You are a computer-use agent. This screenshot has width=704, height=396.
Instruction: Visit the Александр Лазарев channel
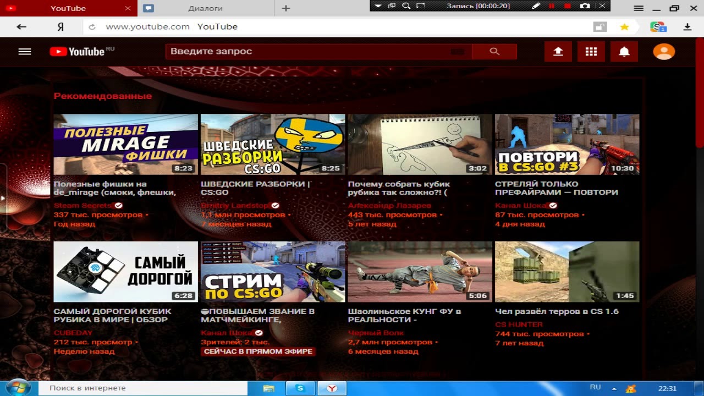coord(389,205)
